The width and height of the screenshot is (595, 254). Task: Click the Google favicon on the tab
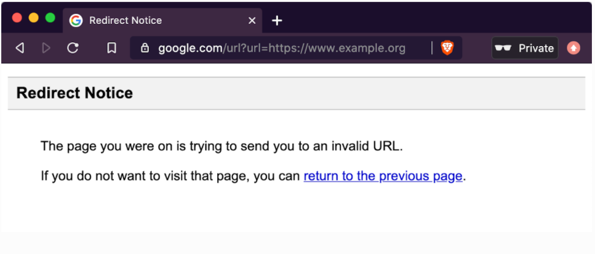click(x=76, y=20)
